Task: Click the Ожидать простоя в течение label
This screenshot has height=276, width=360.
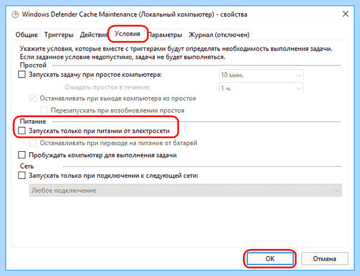Action: (107, 87)
